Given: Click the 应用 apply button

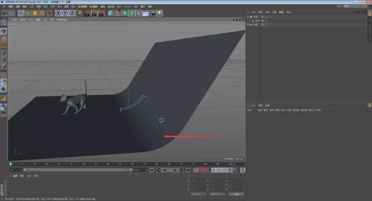Looking at the screenshot, I should (236, 194).
